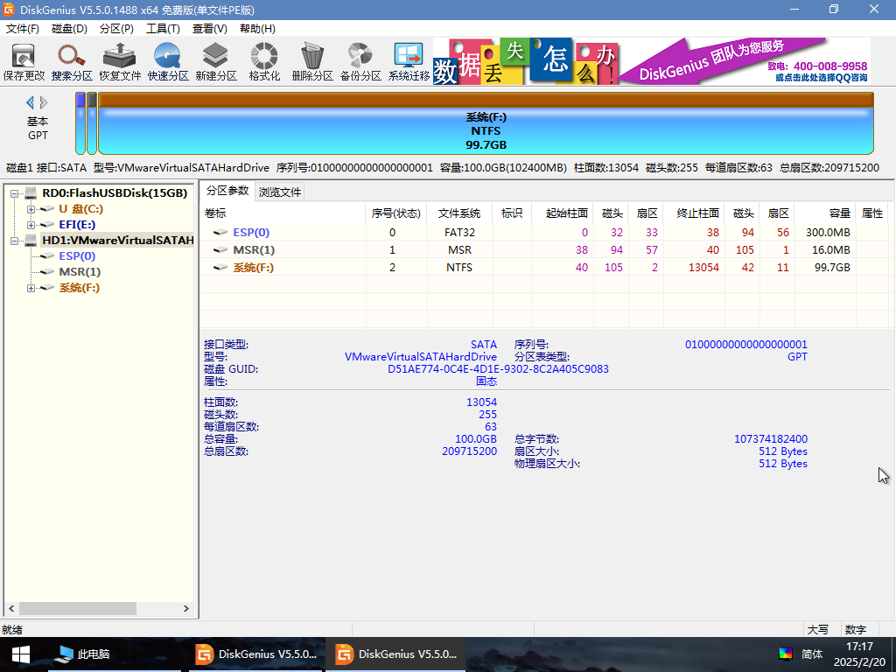The height and width of the screenshot is (672, 896).
Task: Select the second small MSR block in disk map
Action: pyautogui.click(x=91, y=123)
